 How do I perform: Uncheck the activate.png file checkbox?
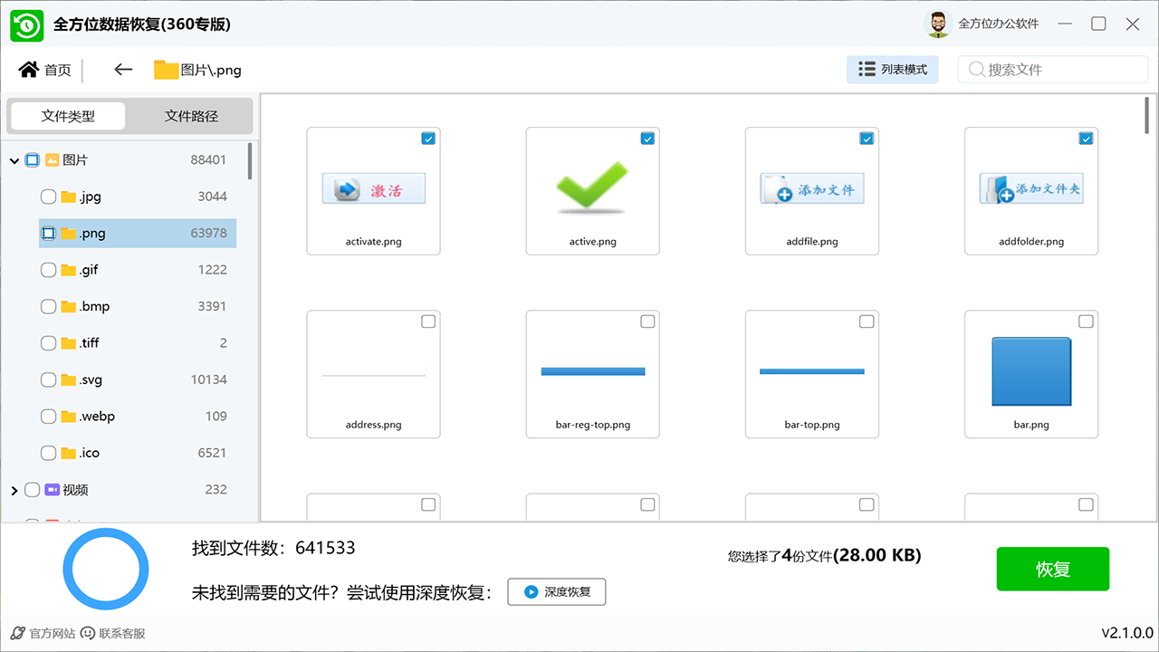tap(427, 139)
